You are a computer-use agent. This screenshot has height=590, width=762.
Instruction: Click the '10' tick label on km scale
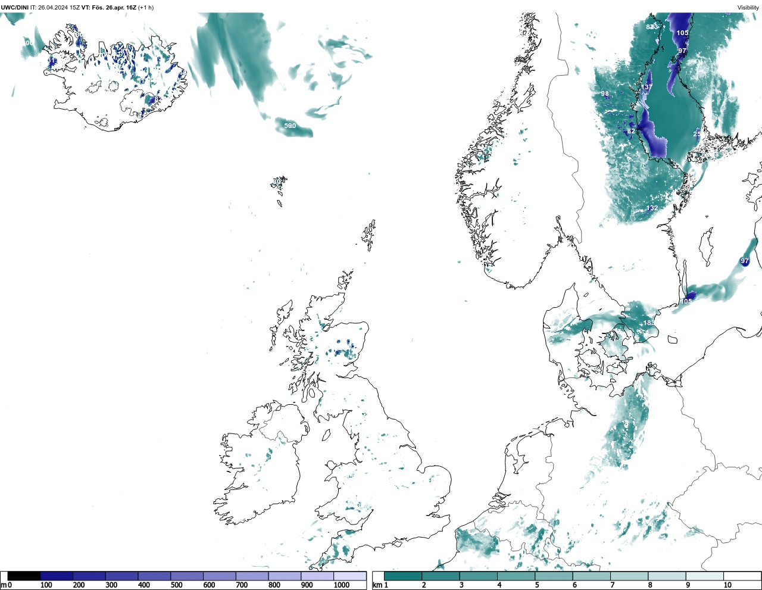point(727,585)
